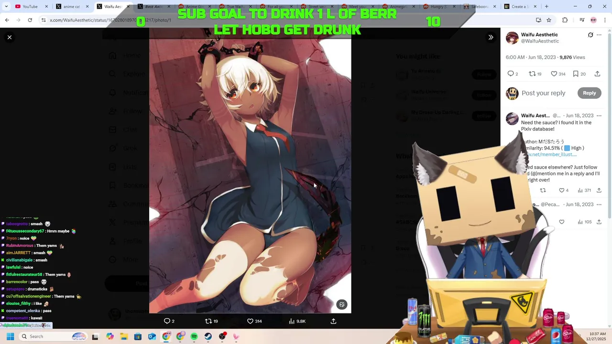
Task: Click the sidebar timestamp 6:00 AM · Jun 18, 2023
Action: pyautogui.click(x=531, y=57)
